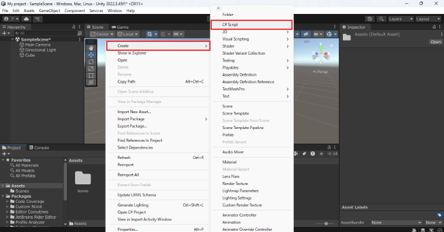This screenshot has width=444, height=232.
Task: Select the Scale tool
Action: (x=91, y=69)
